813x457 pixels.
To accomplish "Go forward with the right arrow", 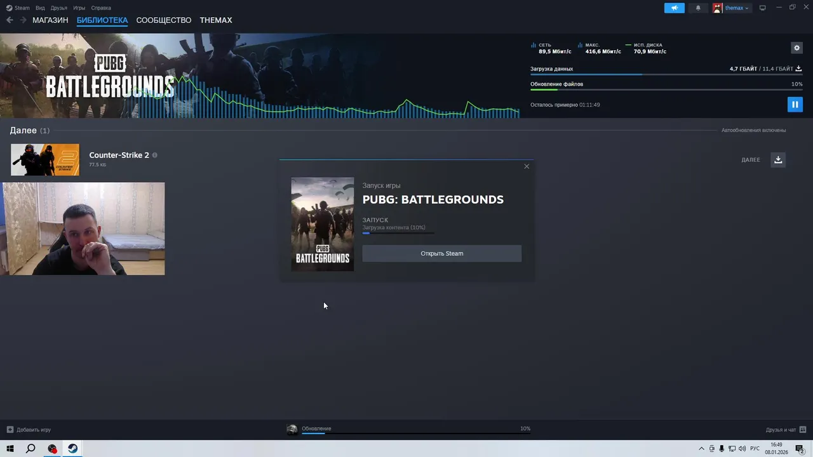I will pyautogui.click(x=23, y=20).
